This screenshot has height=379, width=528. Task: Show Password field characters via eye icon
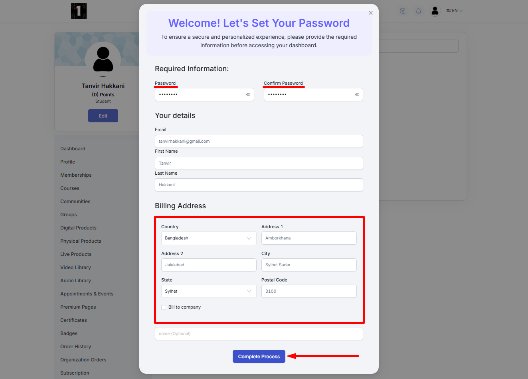pos(248,95)
